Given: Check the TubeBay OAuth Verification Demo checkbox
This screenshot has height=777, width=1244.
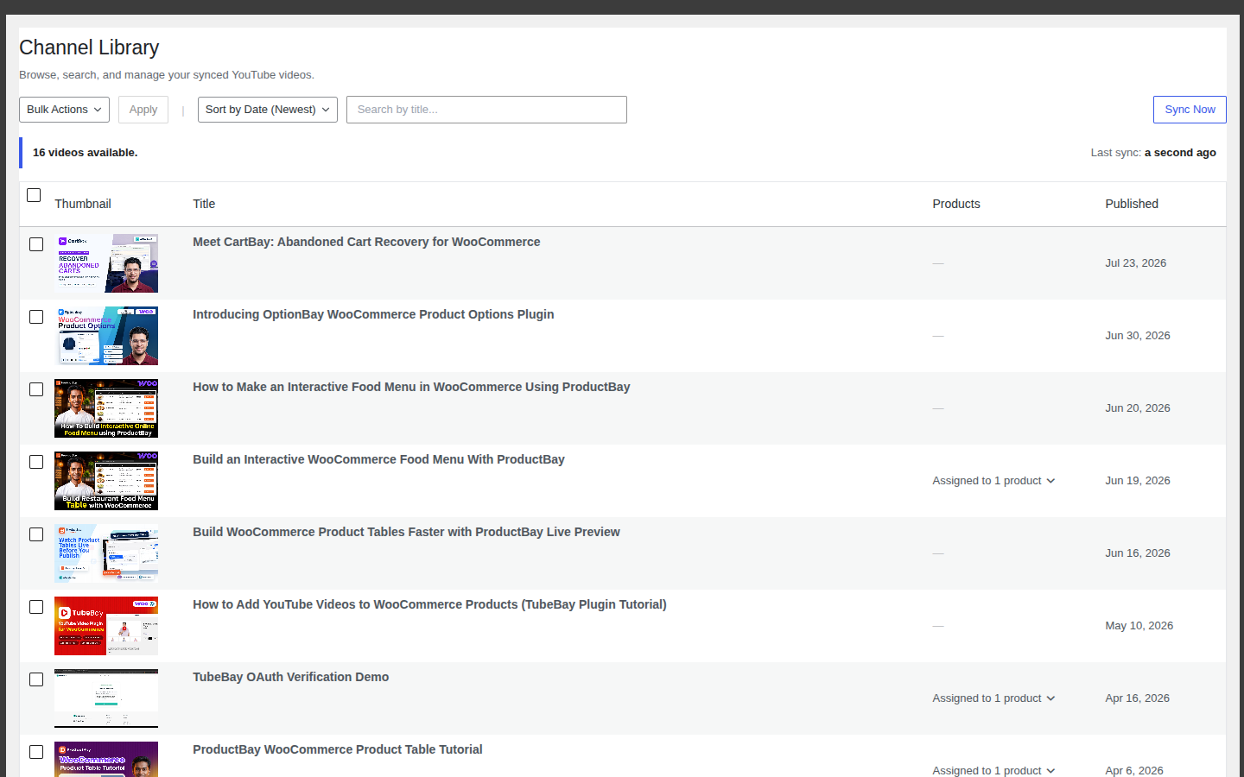Looking at the screenshot, I should click(36, 679).
